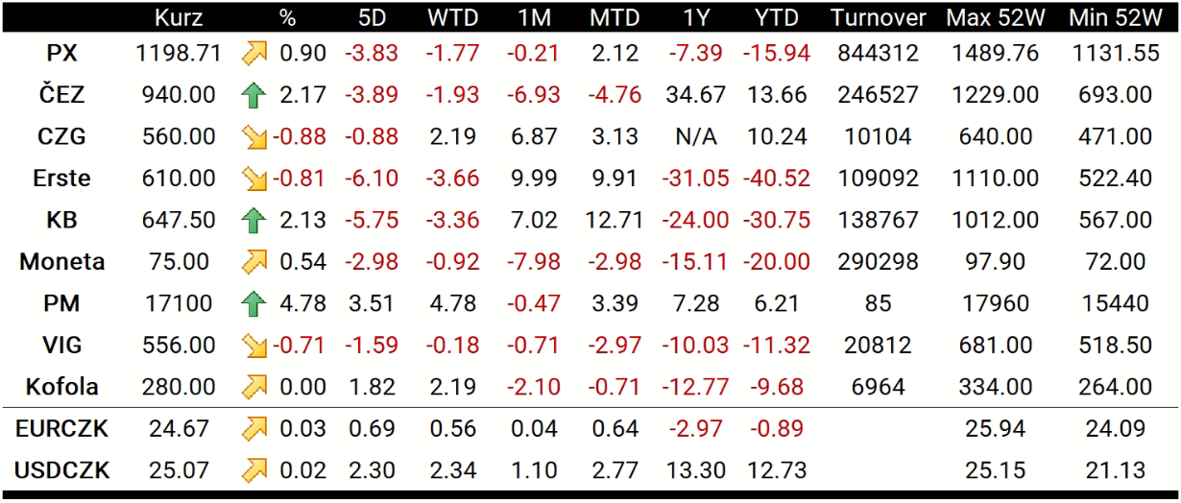Viewport: 1181px width, 503px height.
Task: Click the green arrow in the PM row
Action: tap(253, 304)
